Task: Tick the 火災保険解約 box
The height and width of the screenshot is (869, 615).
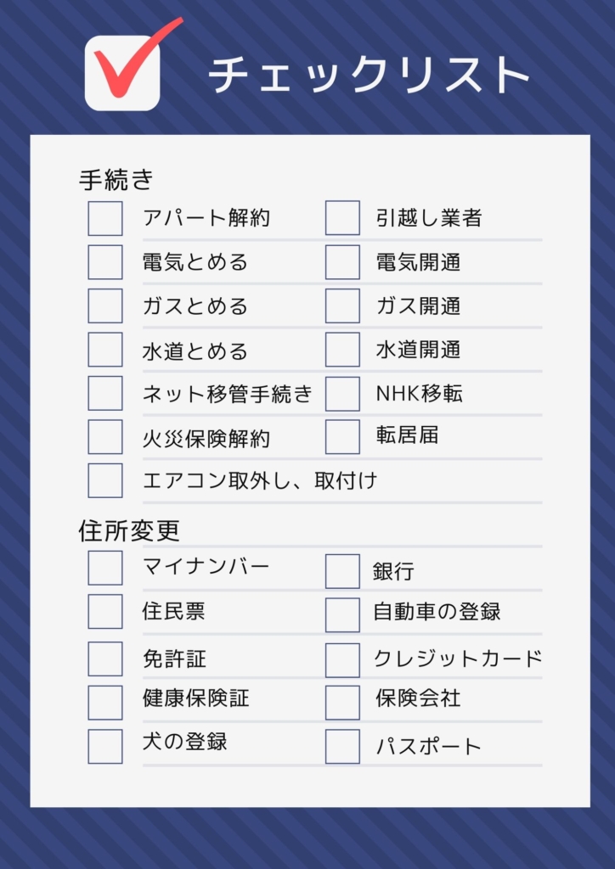Action: coord(105,437)
